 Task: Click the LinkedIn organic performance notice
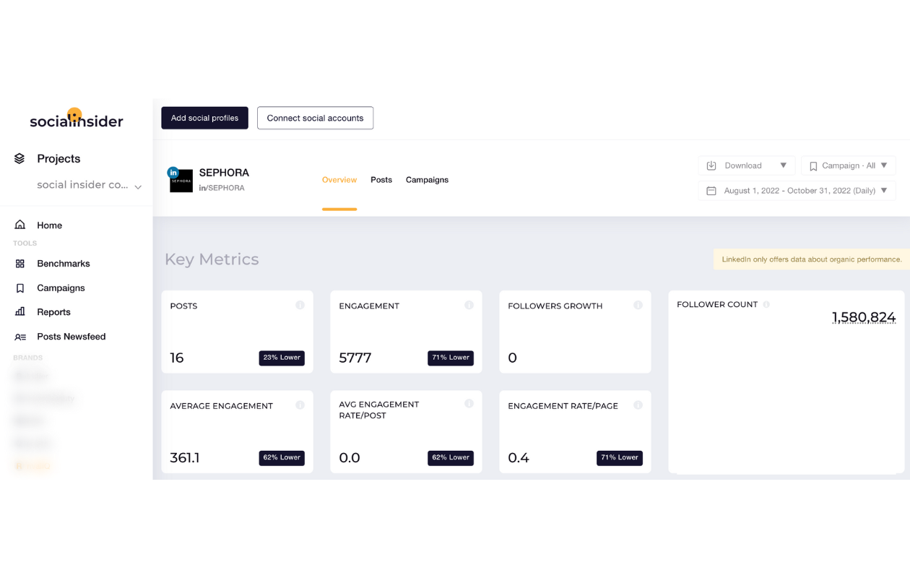pos(812,259)
